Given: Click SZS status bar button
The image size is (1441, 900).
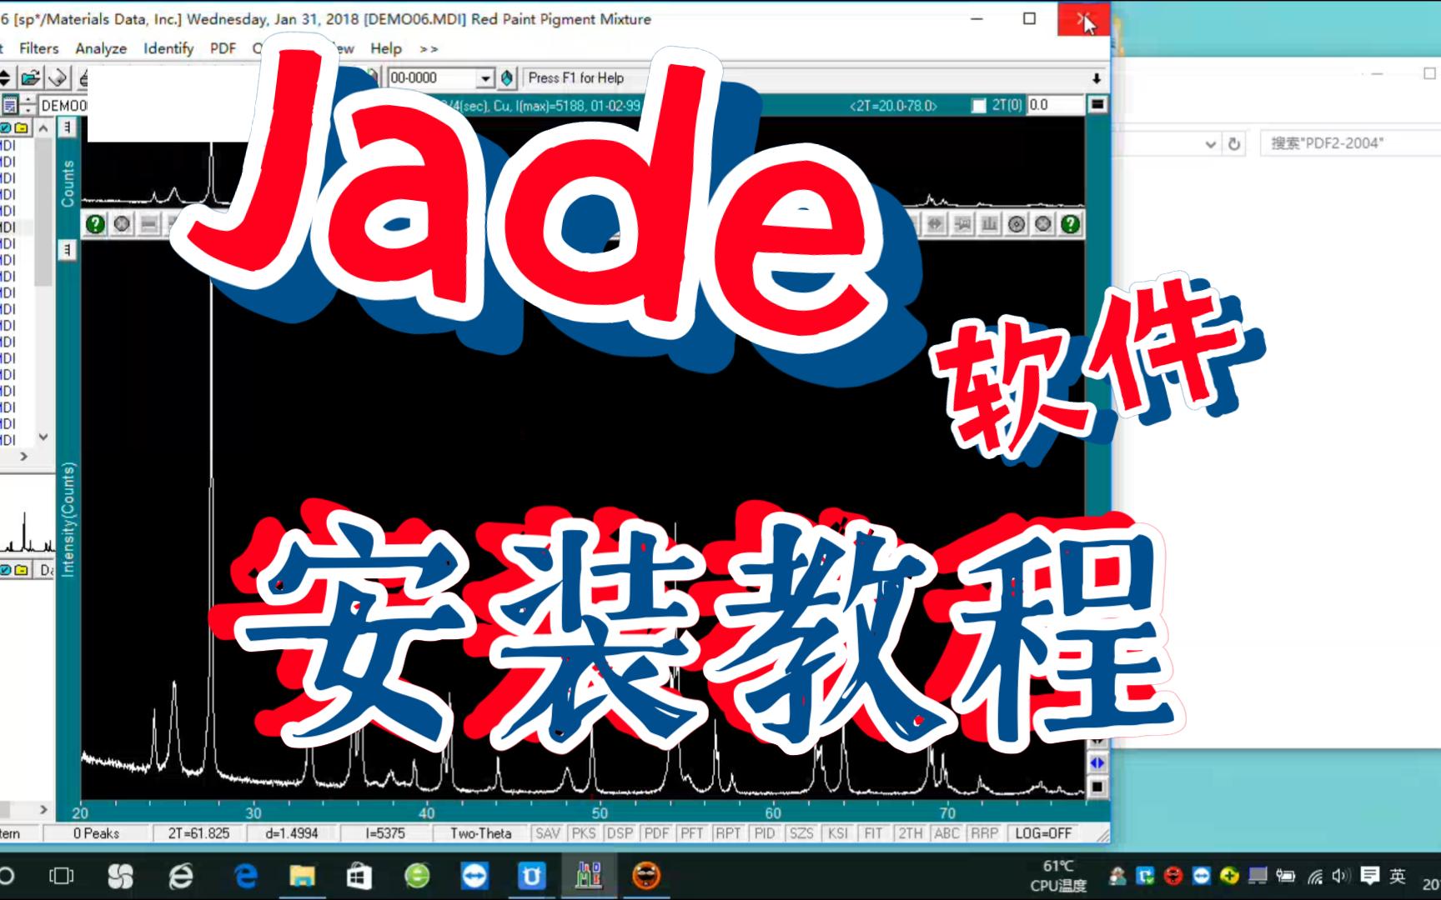Looking at the screenshot, I should [801, 833].
